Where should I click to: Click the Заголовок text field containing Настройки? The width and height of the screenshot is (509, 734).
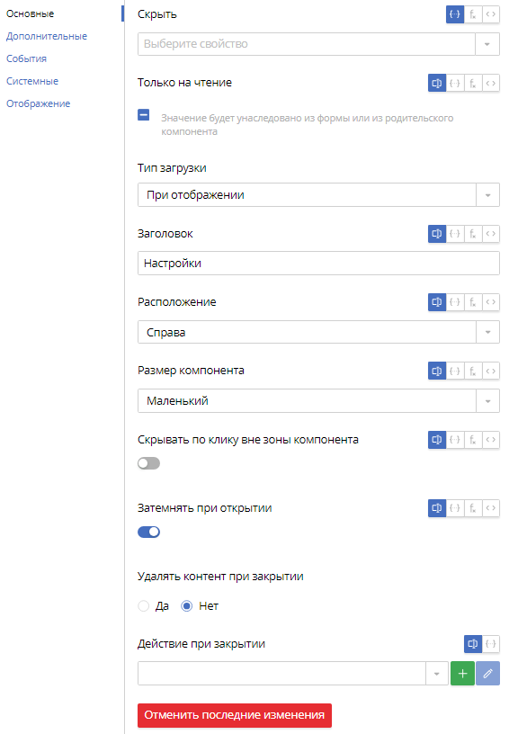pyautogui.click(x=318, y=263)
